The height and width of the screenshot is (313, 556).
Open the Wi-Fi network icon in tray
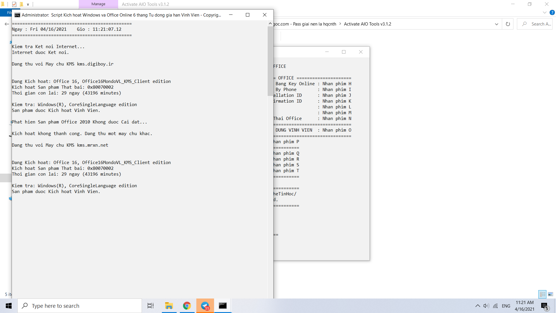pos(496,306)
